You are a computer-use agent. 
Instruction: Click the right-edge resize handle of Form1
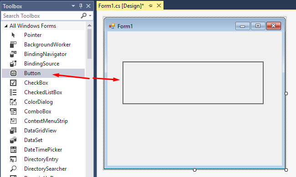[286, 93]
